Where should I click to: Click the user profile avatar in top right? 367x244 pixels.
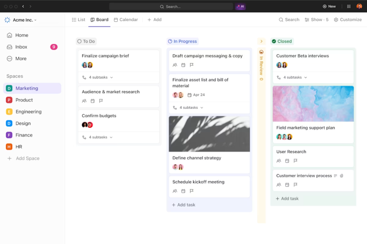pyautogui.click(x=359, y=6)
